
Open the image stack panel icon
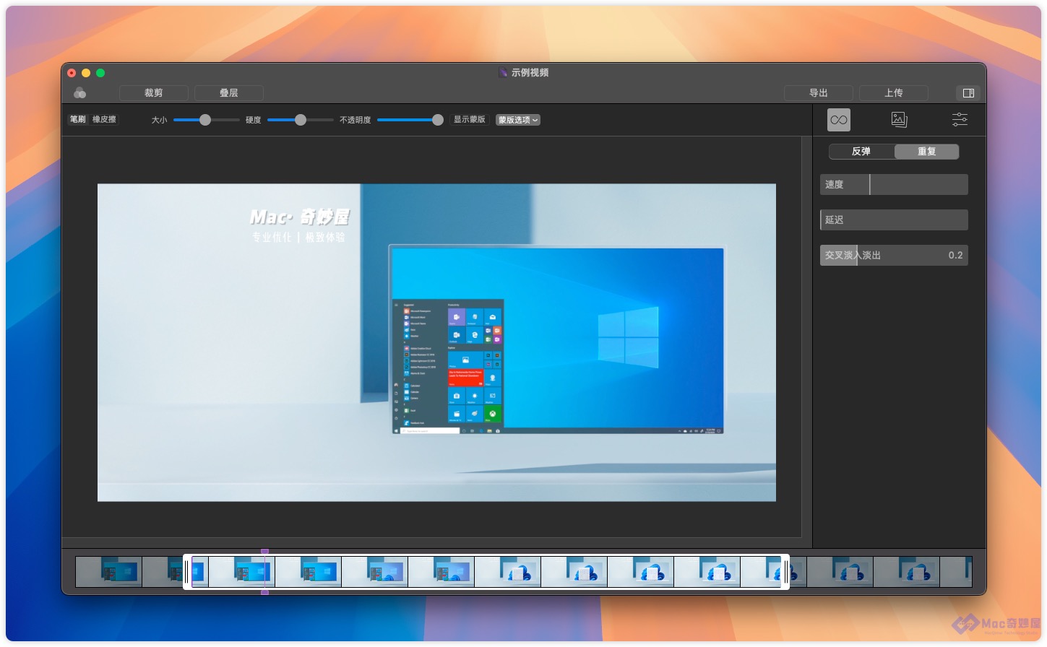[899, 120]
